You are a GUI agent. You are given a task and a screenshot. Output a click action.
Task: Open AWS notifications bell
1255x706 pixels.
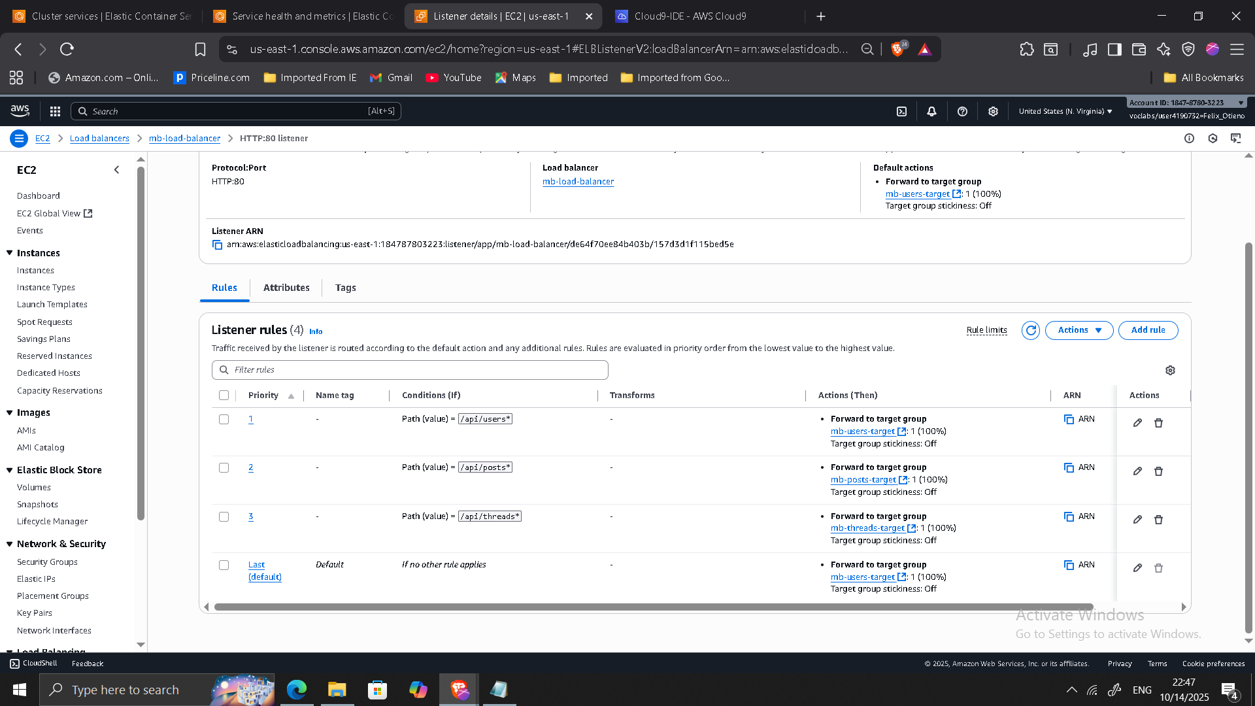coord(931,112)
